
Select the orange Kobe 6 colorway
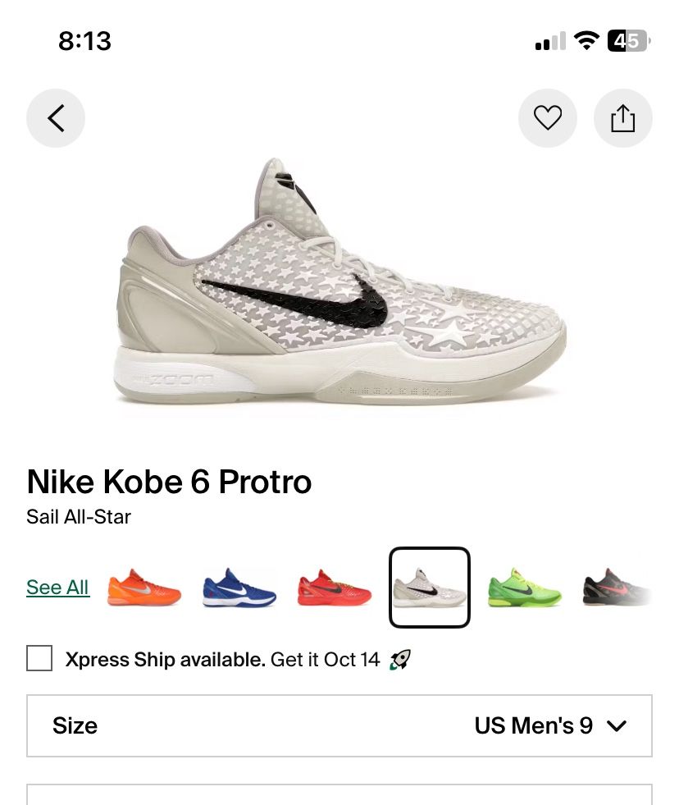(x=144, y=588)
